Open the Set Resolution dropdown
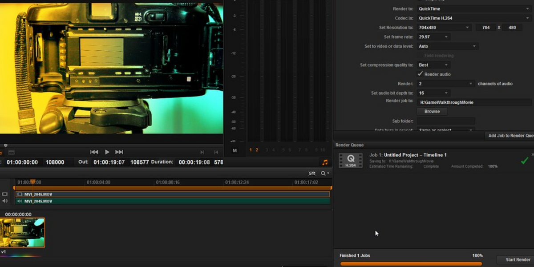This screenshot has height=267, width=534. pos(444,27)
